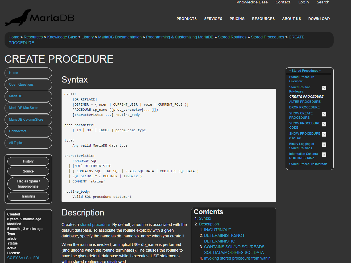Image resolution: width=351 pixels, height=263 pixels.
Task: Select DOWNLOAD in the navigation bar
Action: pos(319,19)
